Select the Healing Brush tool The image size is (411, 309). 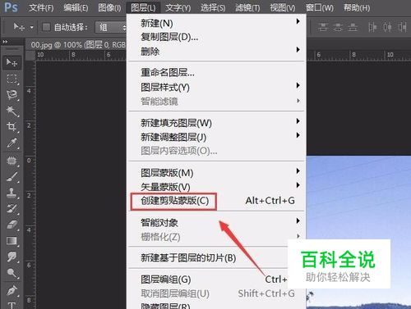point(12,161)
